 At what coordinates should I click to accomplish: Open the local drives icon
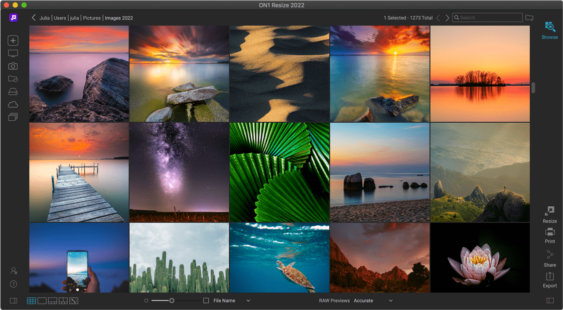[13, 92]
